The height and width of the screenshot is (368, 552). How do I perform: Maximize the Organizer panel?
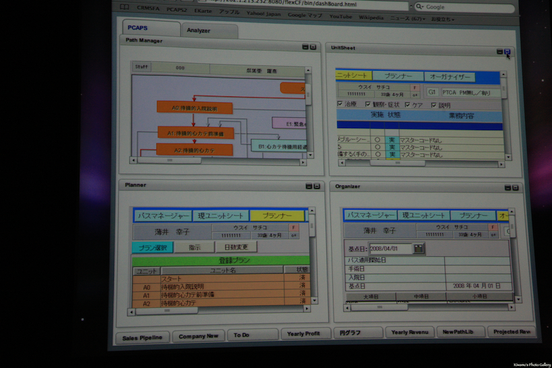(x=516, y=188)
